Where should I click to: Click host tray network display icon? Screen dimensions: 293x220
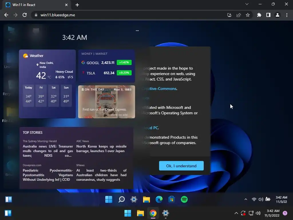pos(251,213)
